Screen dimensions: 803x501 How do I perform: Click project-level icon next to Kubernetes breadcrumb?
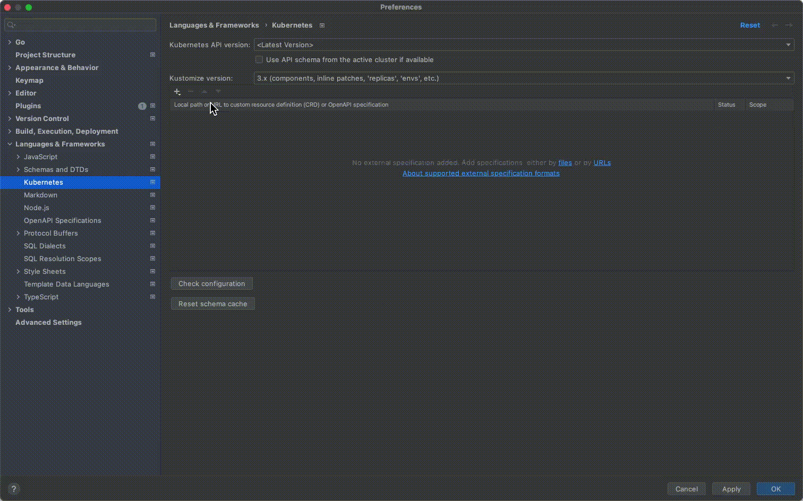click(x=322, y=25)
